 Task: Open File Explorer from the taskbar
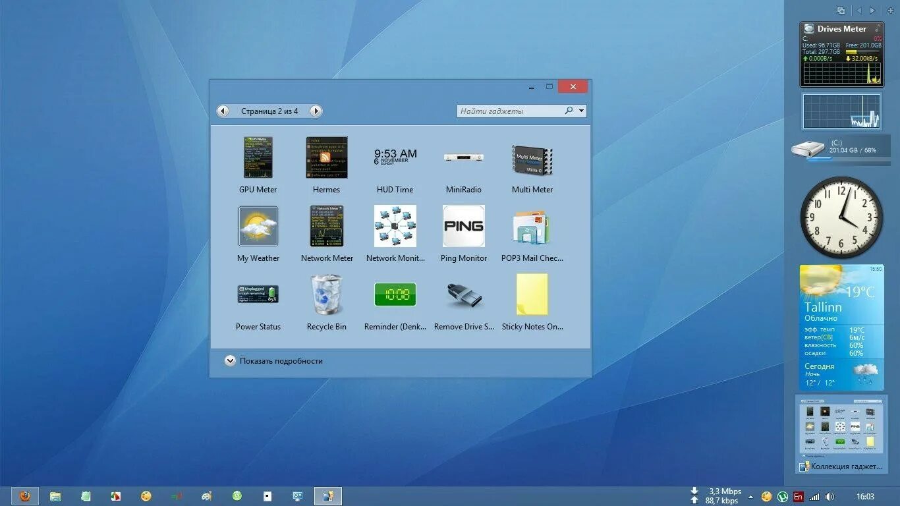point(55,496)
